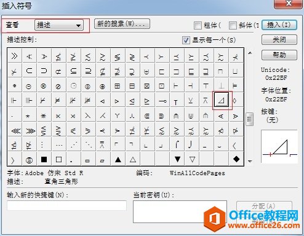
Task: Click the symbol grid scrollbar down arrow
Action: (x=250, y=162)
